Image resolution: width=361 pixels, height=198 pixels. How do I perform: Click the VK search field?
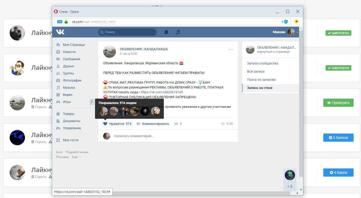click(x=127, y=32)
